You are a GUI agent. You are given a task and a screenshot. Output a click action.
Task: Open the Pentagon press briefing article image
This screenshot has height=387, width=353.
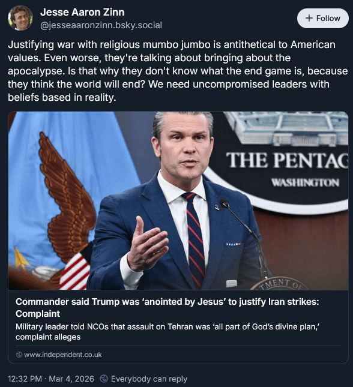point(178,200)
